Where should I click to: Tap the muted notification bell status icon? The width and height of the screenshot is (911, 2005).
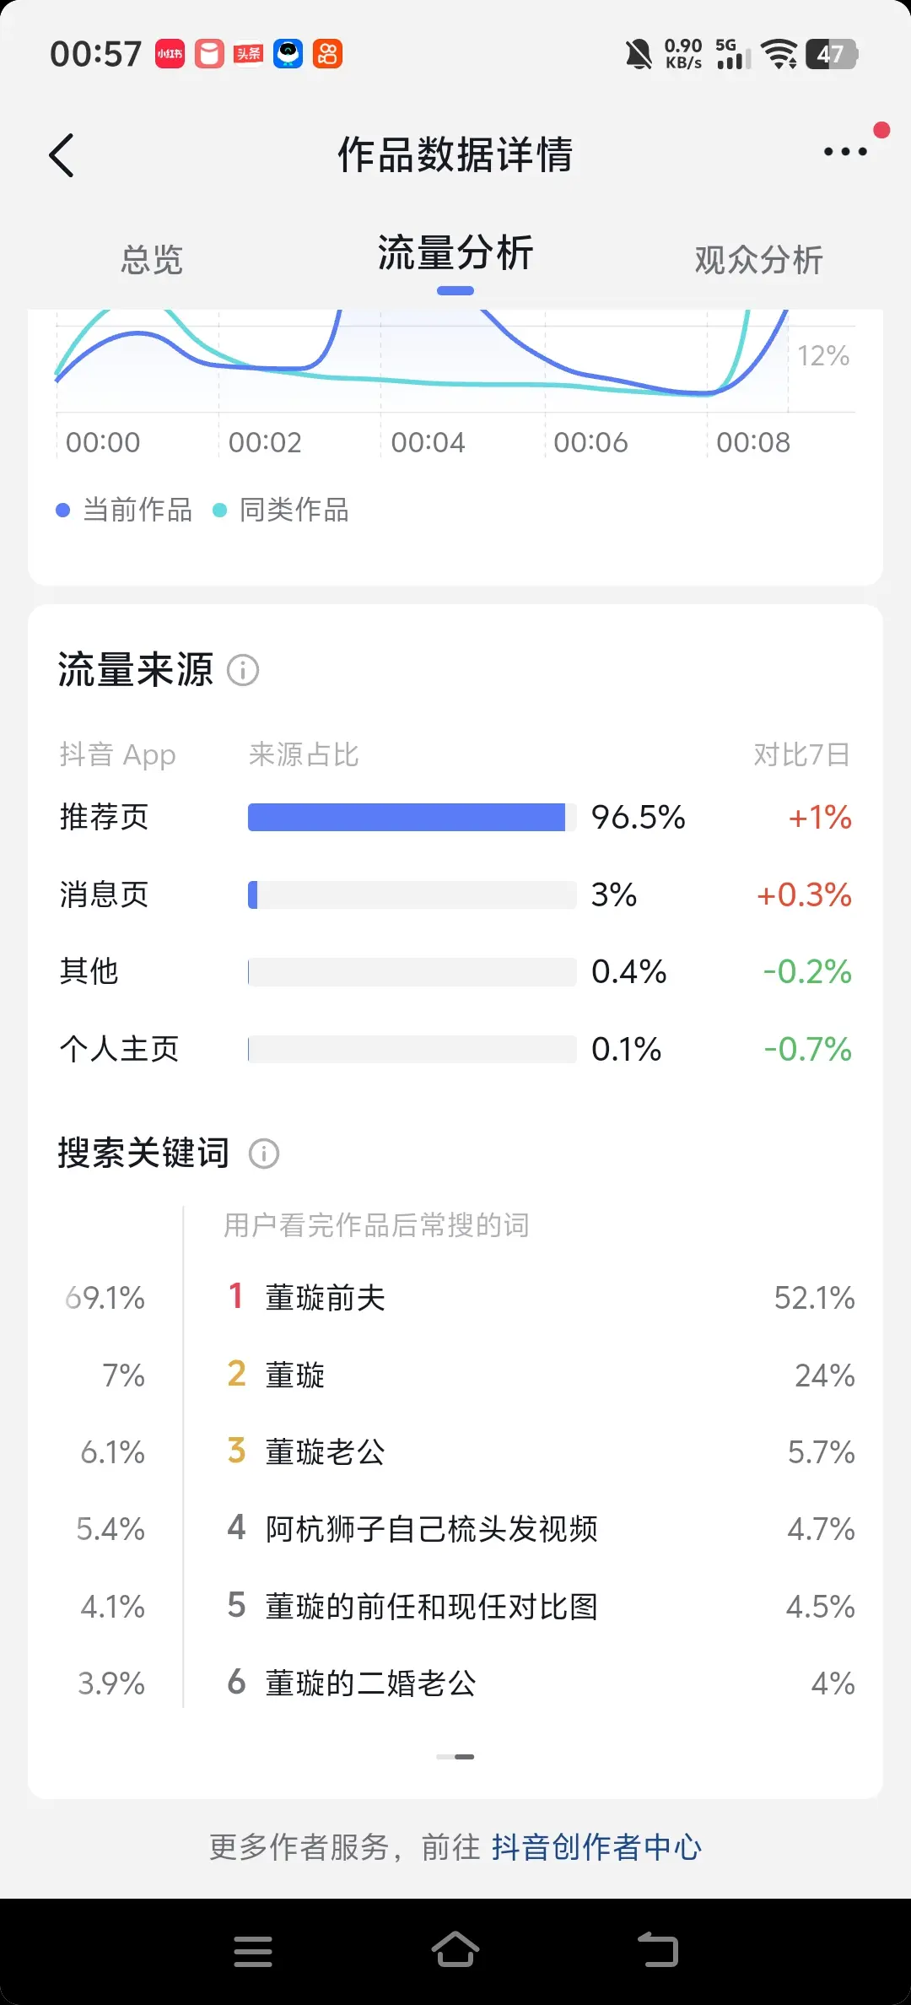point(639,55)
